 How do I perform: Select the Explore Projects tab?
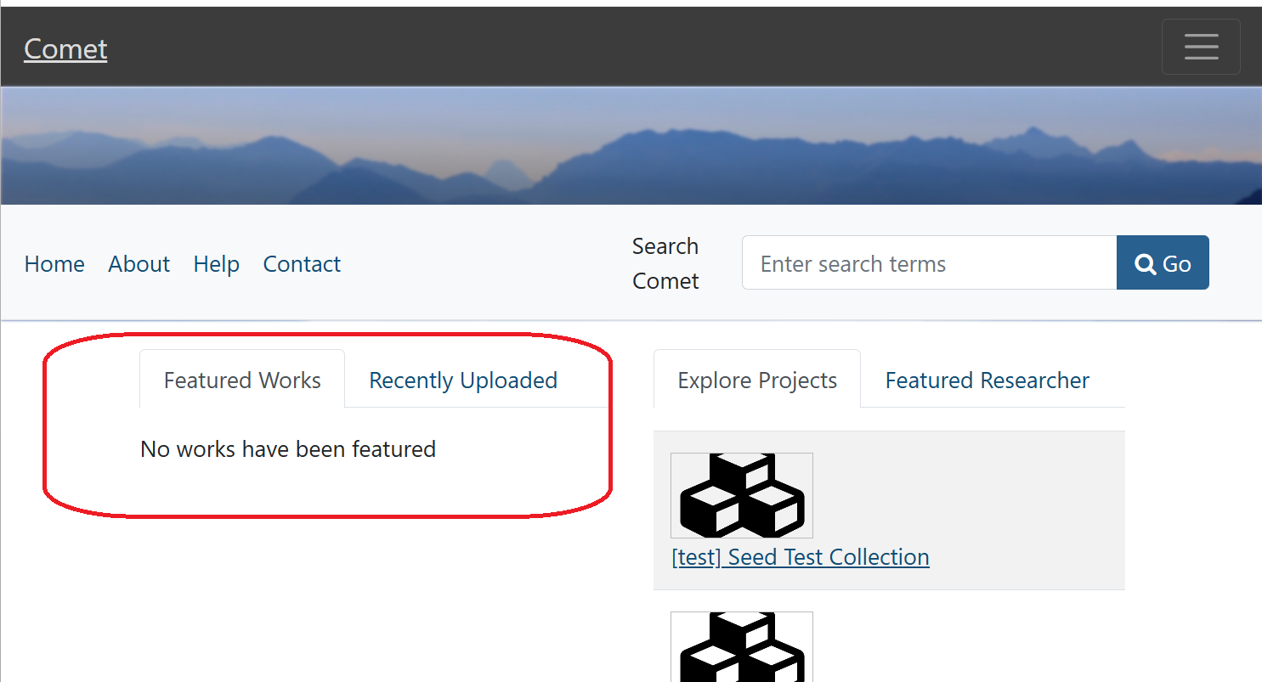[x=757, y=380]
